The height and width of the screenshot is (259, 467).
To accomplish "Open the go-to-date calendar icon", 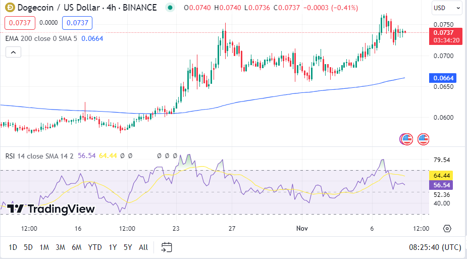I will (x=167, y=247).
